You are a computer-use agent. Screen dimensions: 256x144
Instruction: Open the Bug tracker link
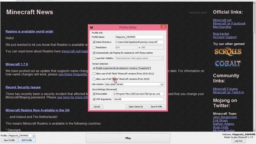pyautogui.click(x=221, y=34)
